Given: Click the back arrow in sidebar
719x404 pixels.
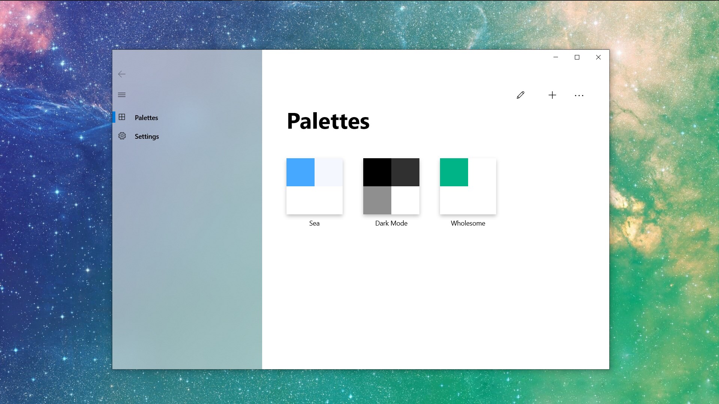Looking at the screenshot, I should [x=122, y=74].
